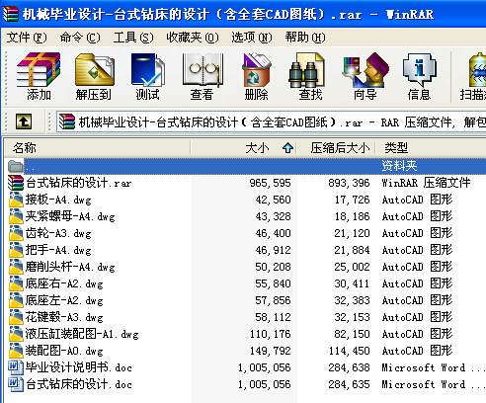This screenshot has width=486, height=403.
Task: Click the DWG icon of 底座左-A2.dwg
Action: 16,300
